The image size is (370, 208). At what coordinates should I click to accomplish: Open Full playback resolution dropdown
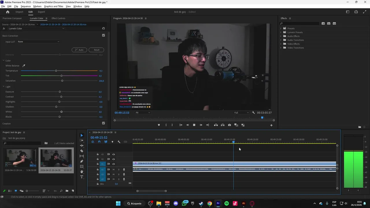click(x=241, y=113)
